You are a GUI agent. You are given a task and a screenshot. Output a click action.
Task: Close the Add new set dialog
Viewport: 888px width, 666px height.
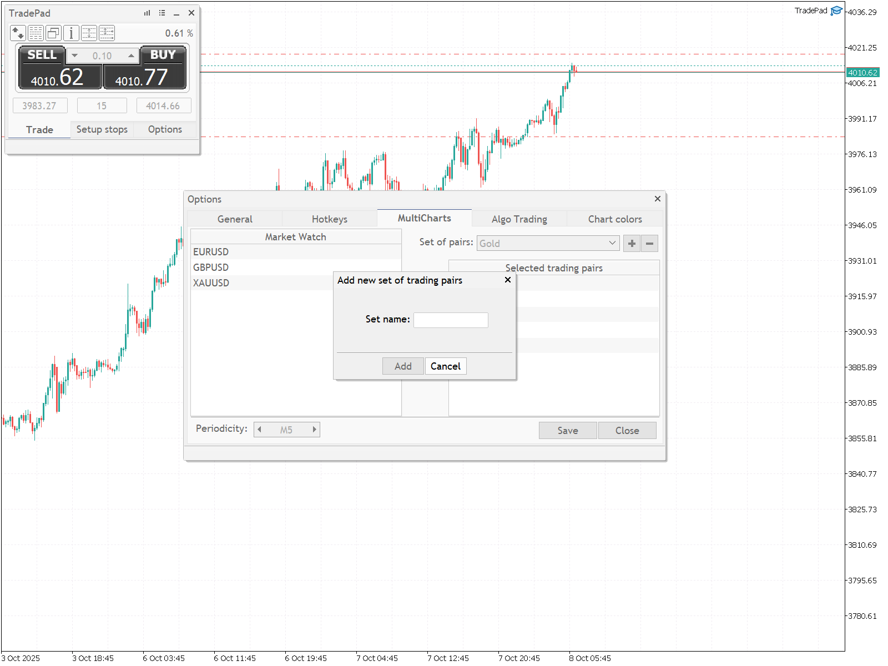507,280
